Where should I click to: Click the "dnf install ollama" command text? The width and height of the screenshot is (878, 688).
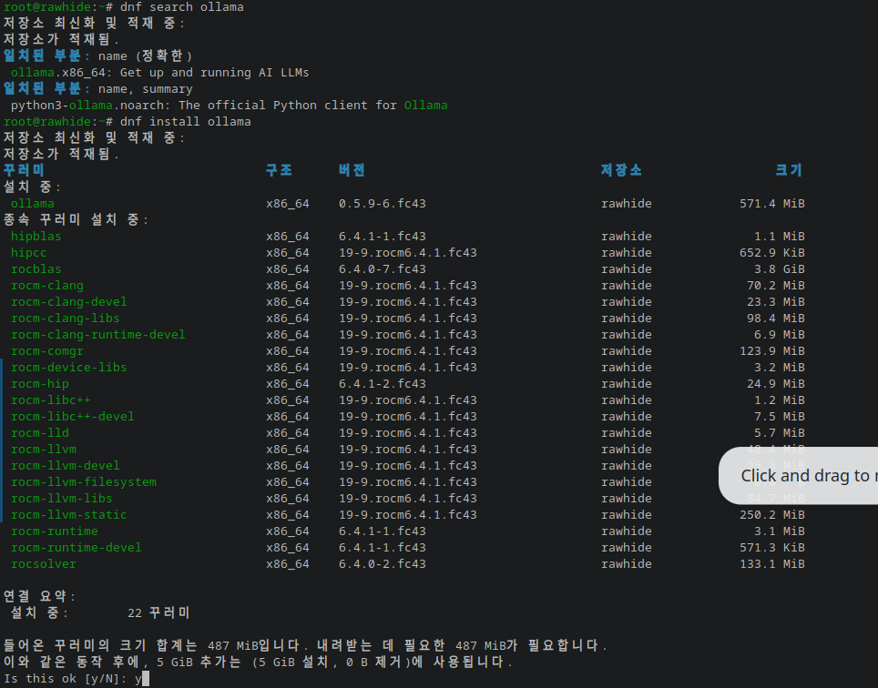point(185,121)
